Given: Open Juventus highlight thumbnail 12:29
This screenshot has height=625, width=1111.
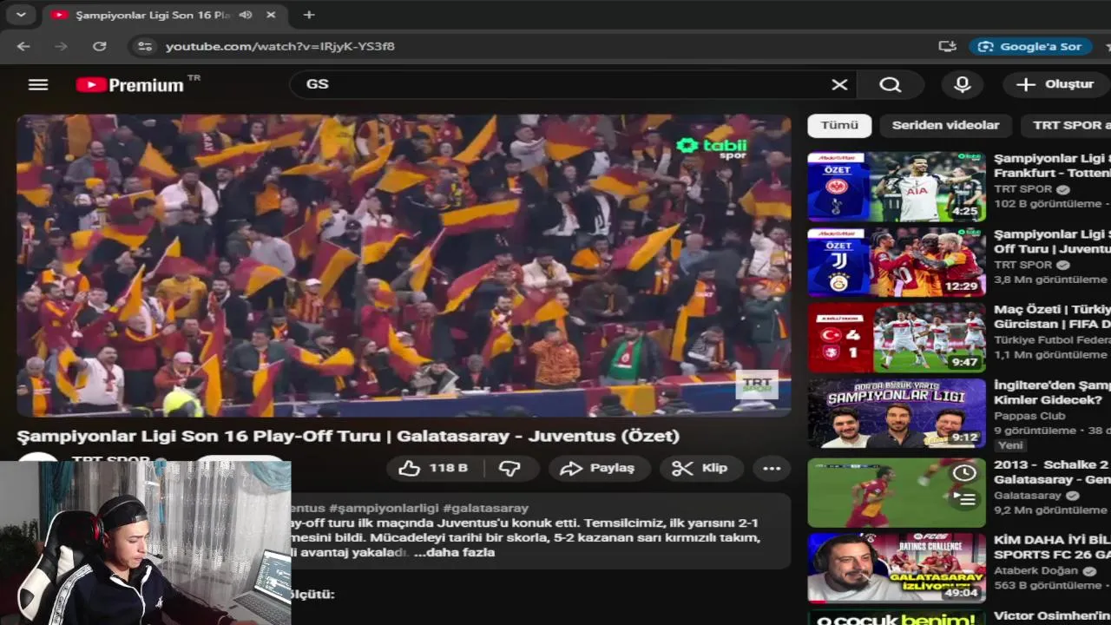Looking at the screenshot, I should click(x=897, y=262).
